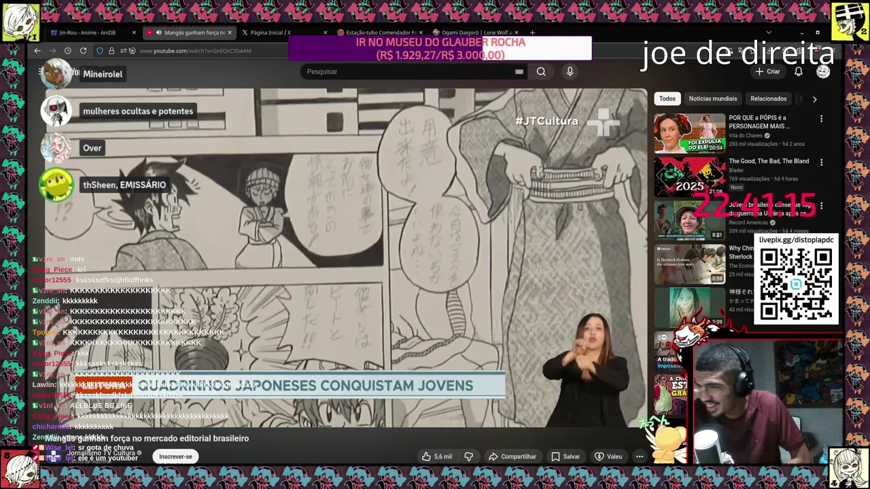
Task: Click 'The Good, The Bad, The Bland' title
Action: tap(769, 162)
